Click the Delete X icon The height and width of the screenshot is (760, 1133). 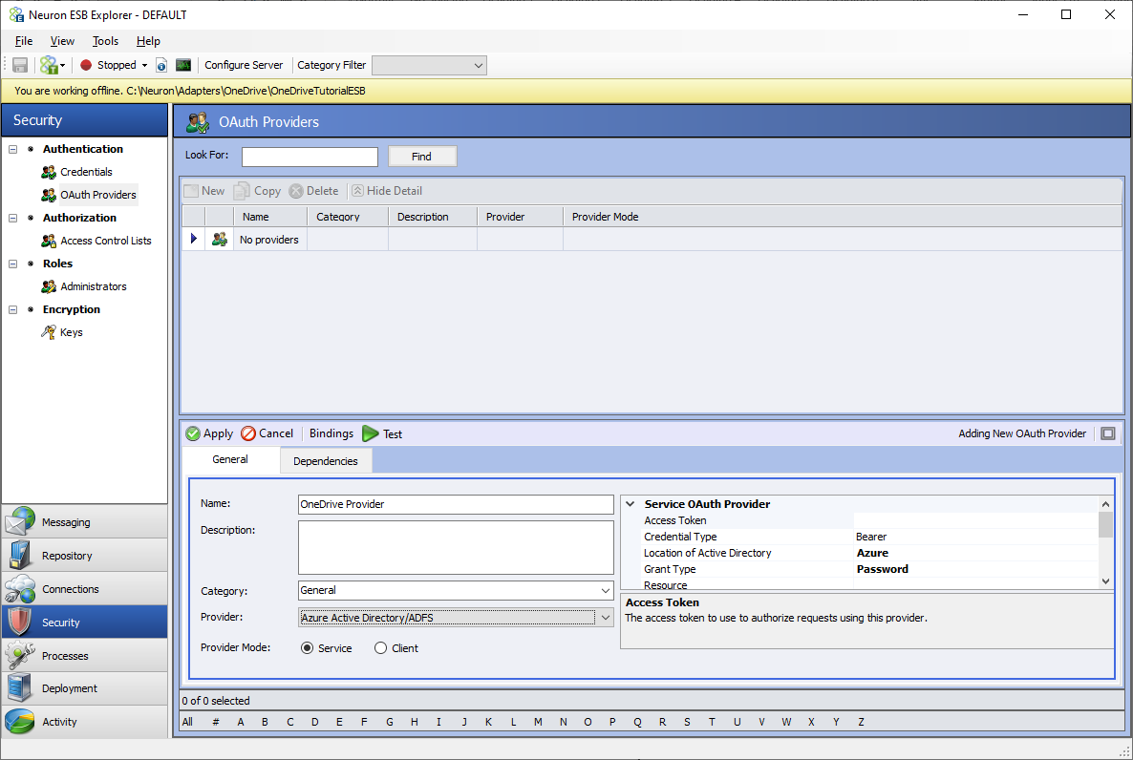point(296,191)
